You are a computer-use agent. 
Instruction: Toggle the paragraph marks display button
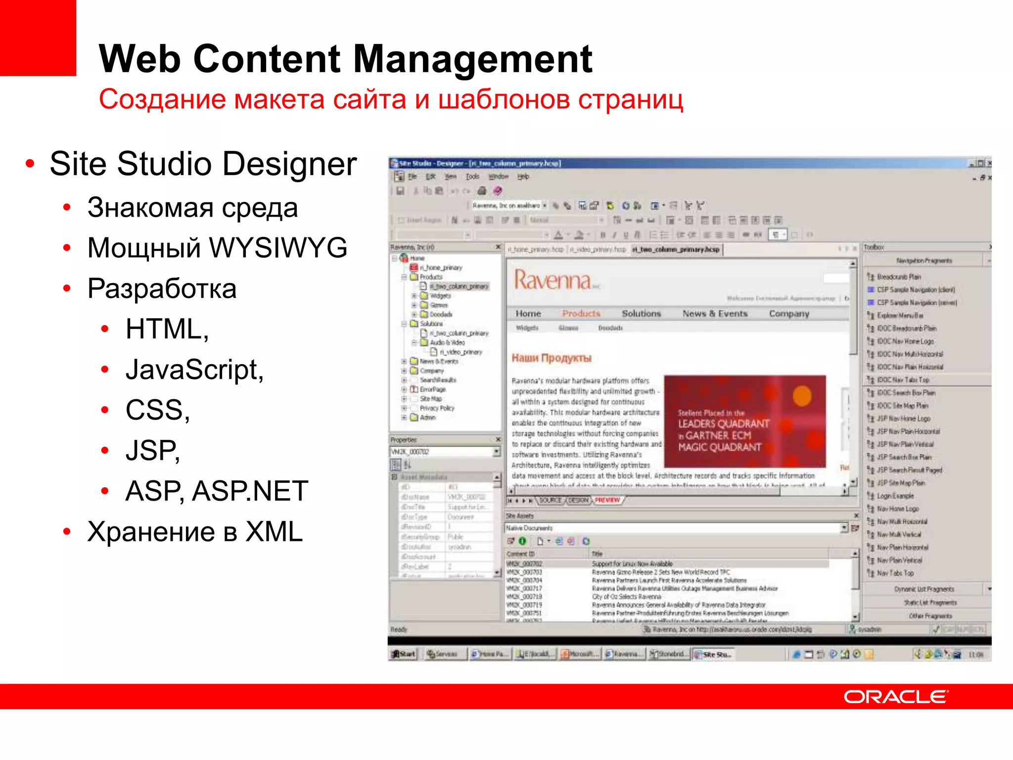coord(776,235)
